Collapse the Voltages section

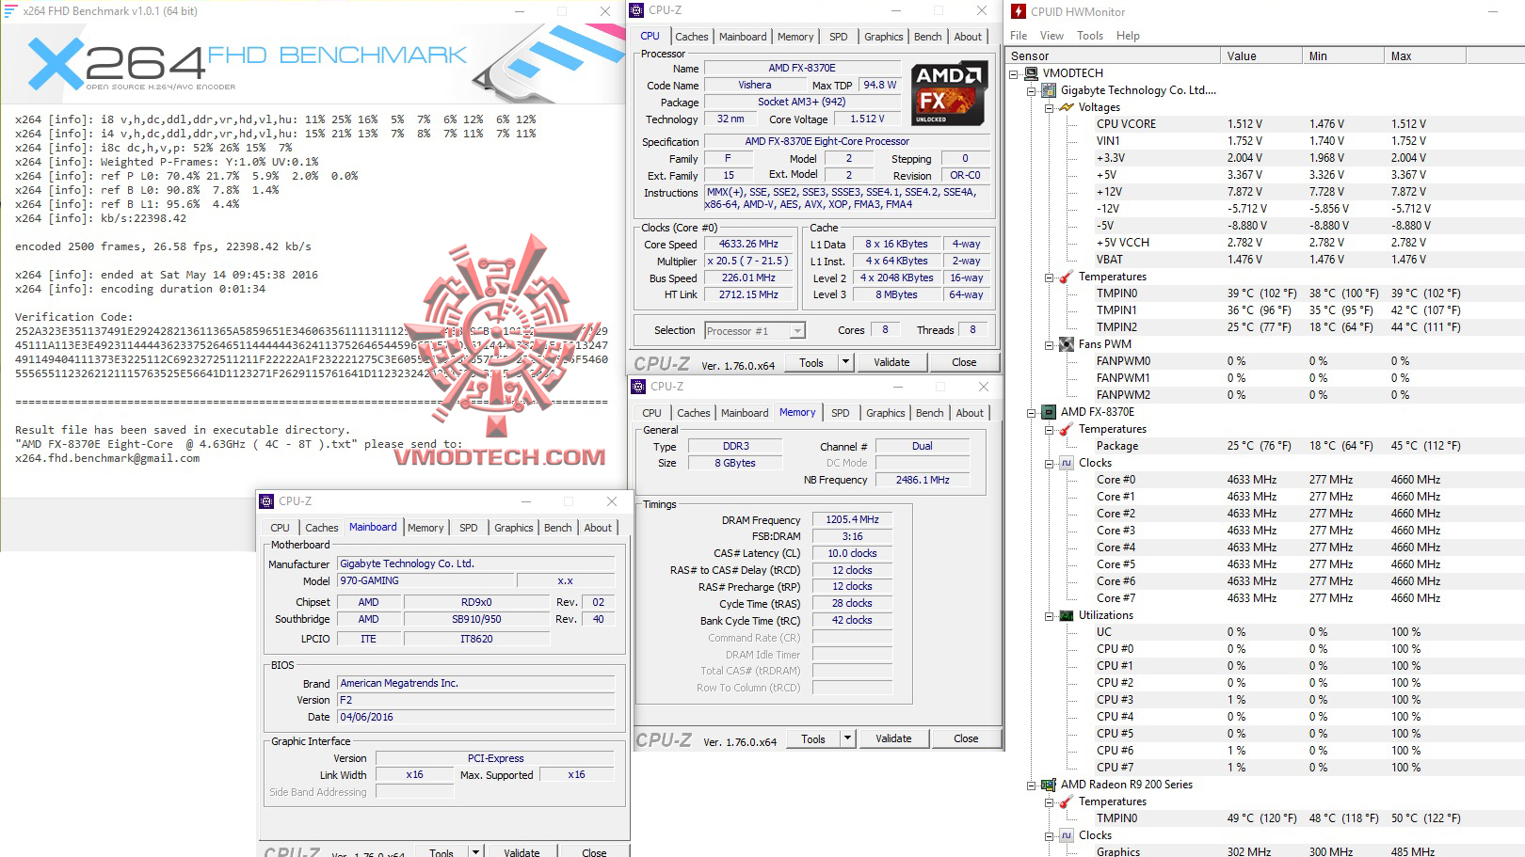(1049, 108)
